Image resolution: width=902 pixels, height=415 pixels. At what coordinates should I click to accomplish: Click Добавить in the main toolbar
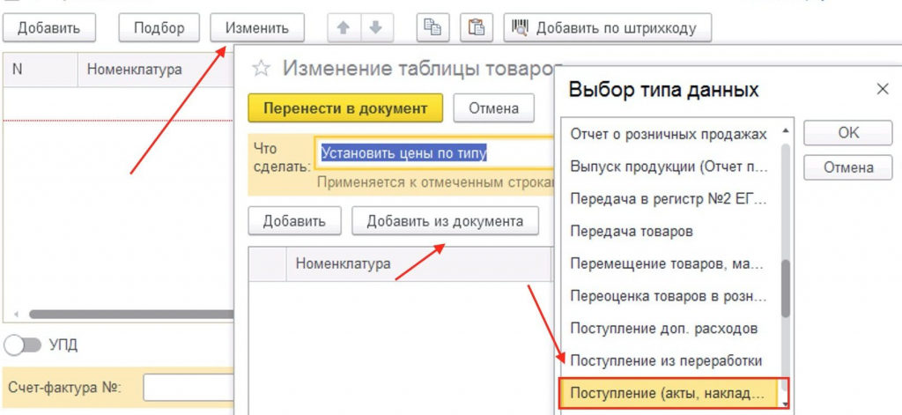(49, 27)
